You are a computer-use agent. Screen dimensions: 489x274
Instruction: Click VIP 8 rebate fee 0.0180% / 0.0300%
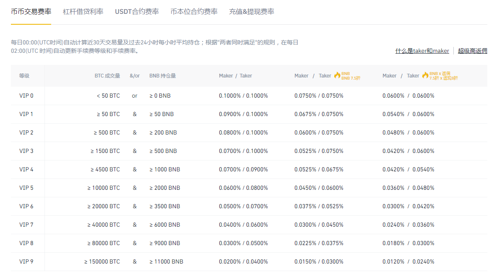click(x=408, y=243)
